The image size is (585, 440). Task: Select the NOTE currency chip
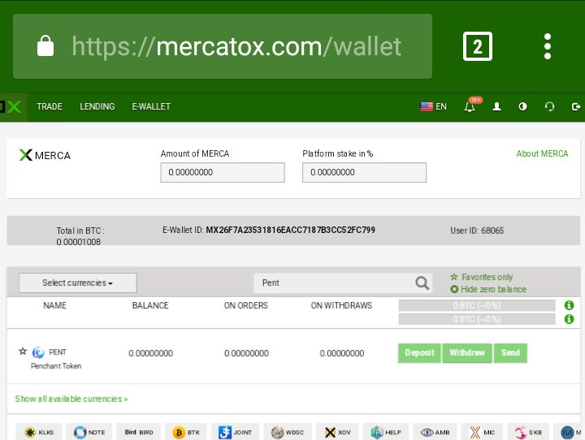point(89,432)
